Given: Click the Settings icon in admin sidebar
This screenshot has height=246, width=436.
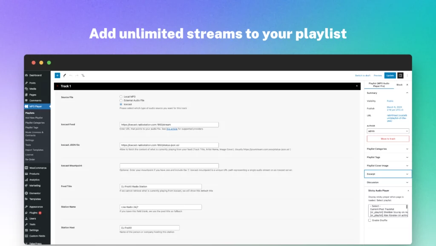Looking at the screenshot, I should (x=26, y=230).
